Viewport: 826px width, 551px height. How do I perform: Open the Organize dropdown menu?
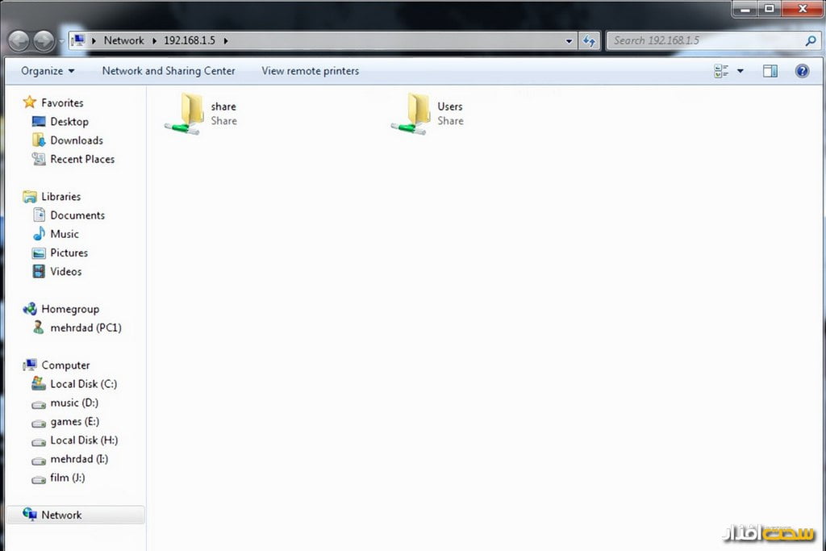click(48, 71)
